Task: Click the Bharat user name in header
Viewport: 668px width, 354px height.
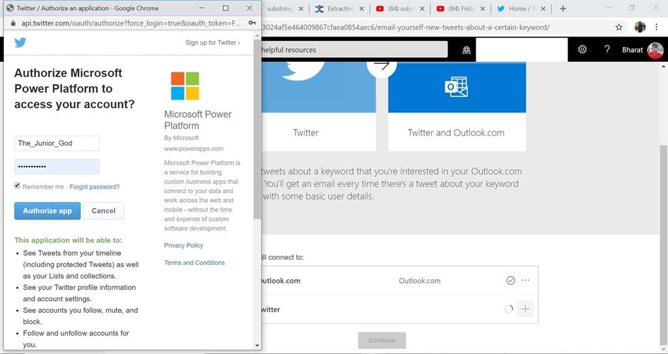Action: coord(632,49)
